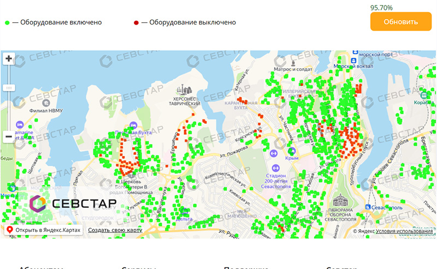Zoom in with the map plus button
437x269 pixels.
(x=9, y=59)
